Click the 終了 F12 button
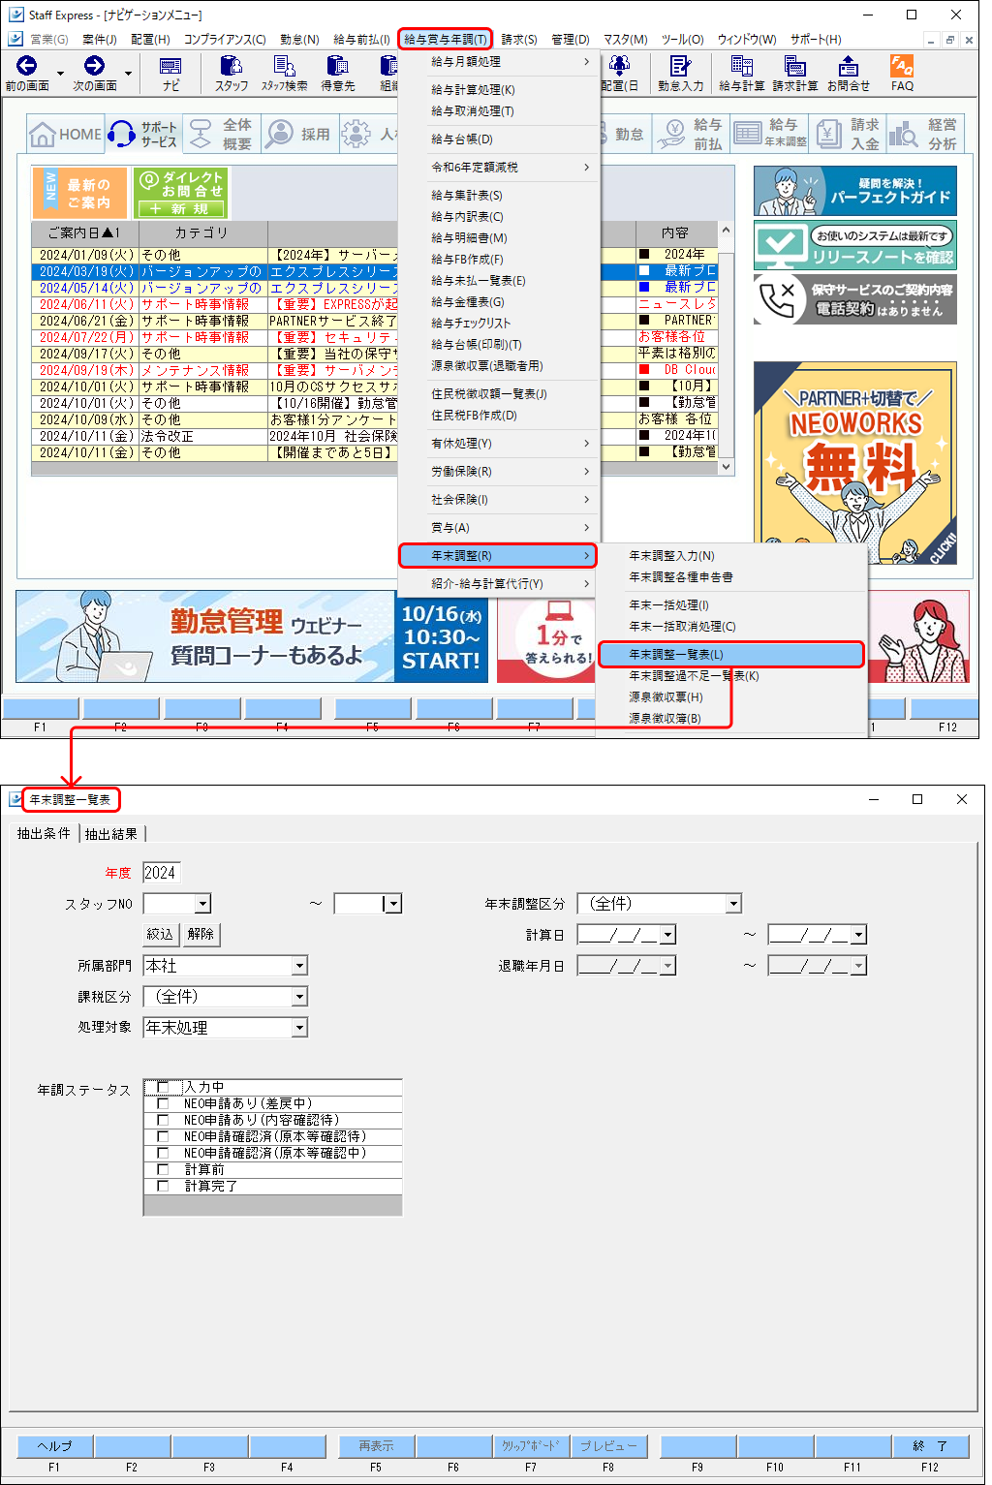Image resolution: width=992 pixels, height=1485 pixels. (x=930, y=1446)
